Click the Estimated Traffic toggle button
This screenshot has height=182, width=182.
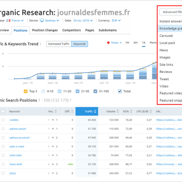coord(59,44)
